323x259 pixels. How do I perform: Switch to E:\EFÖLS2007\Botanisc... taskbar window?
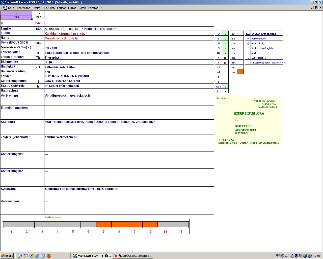[133, 256]
